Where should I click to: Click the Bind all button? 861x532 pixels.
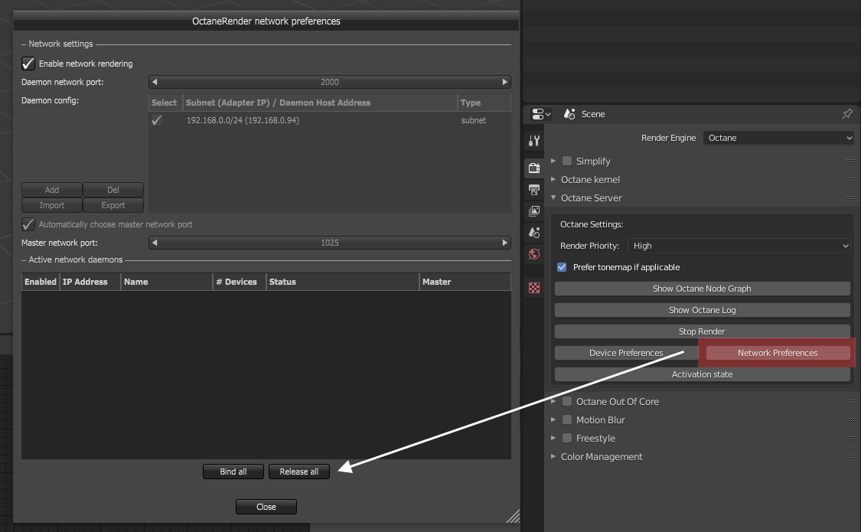pyautogui.click(x=233, y=472)
